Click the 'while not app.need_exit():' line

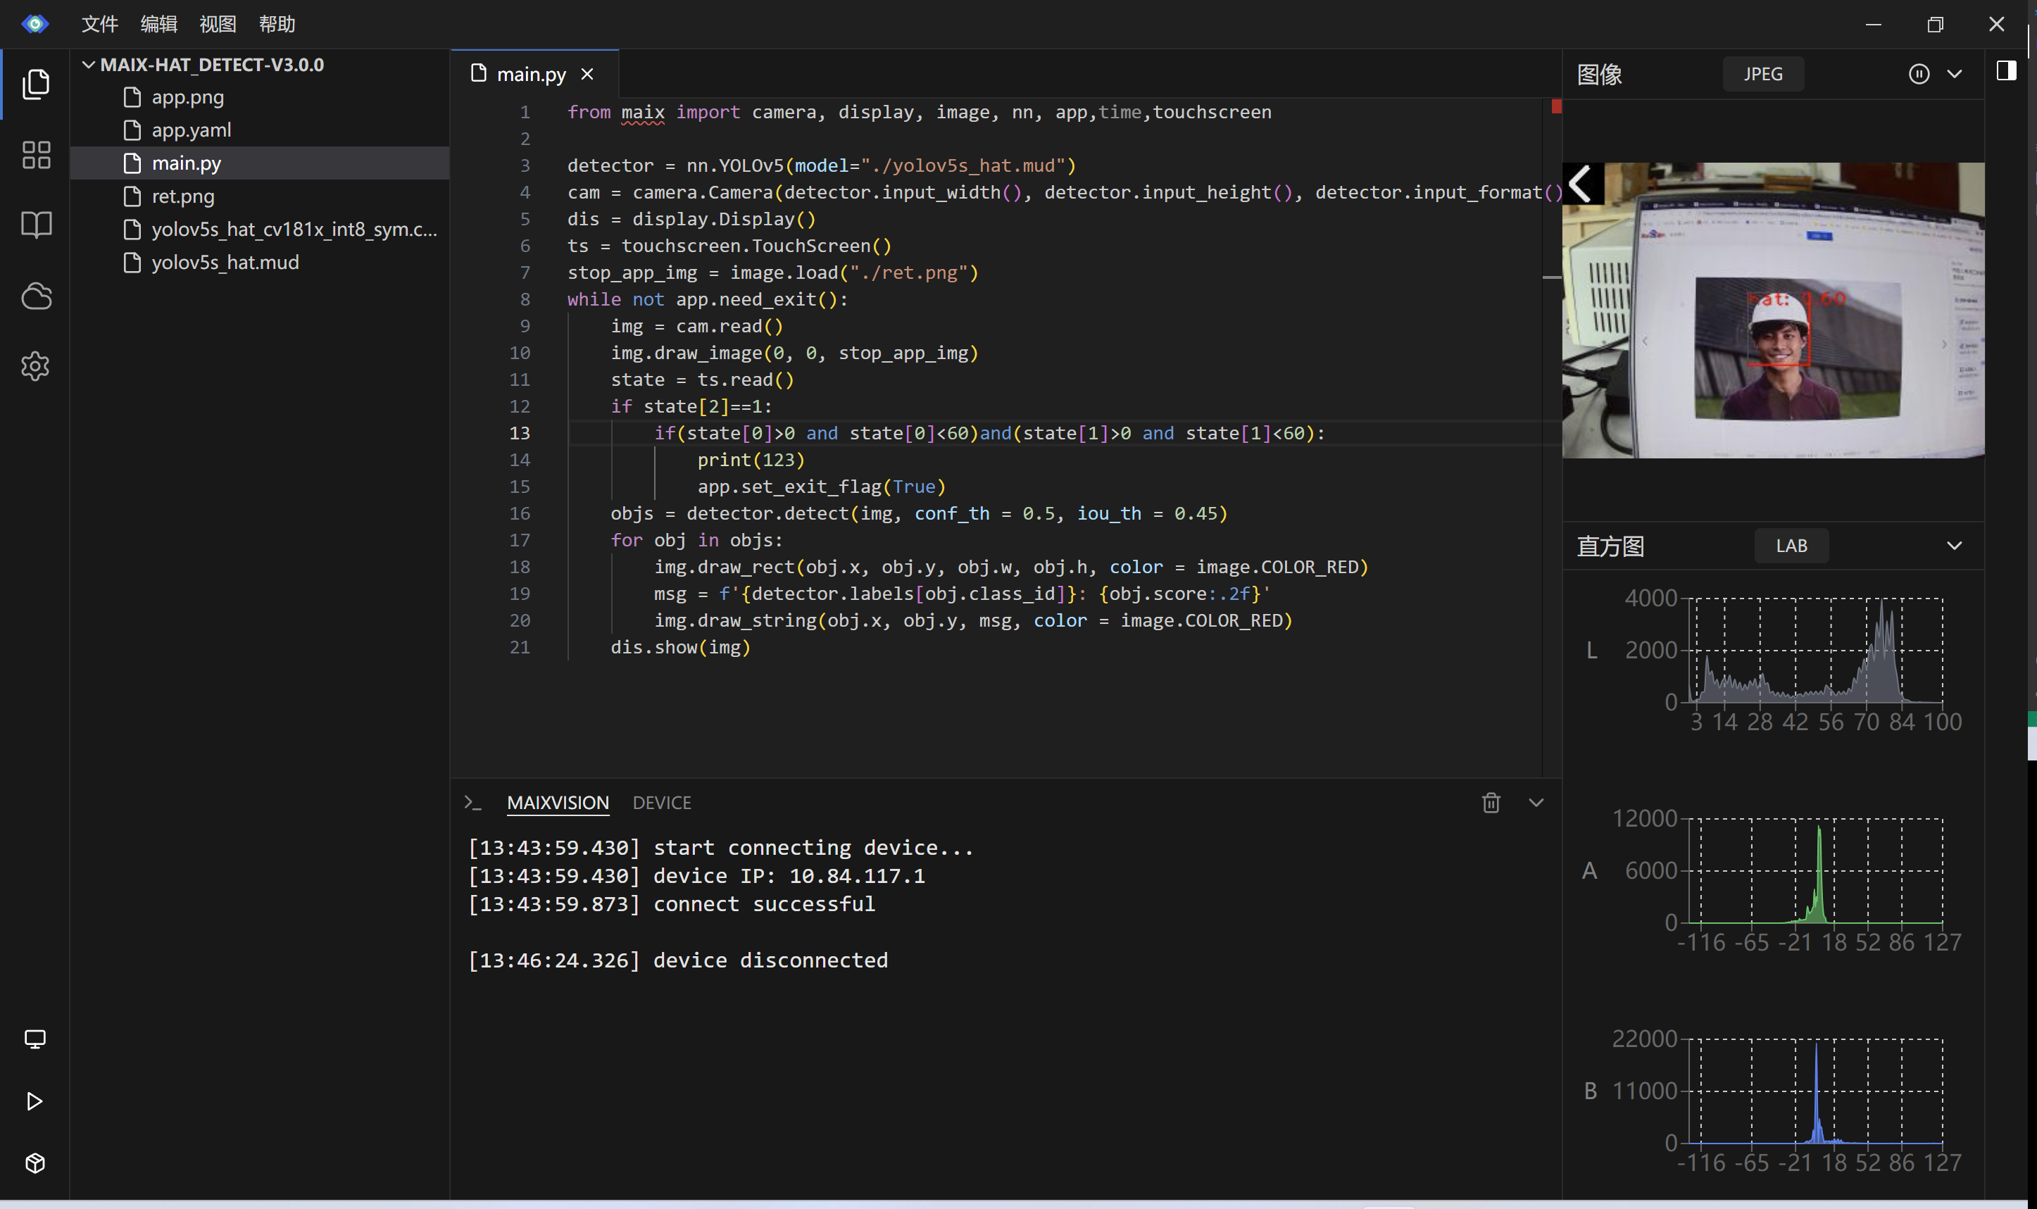(708, 299)
